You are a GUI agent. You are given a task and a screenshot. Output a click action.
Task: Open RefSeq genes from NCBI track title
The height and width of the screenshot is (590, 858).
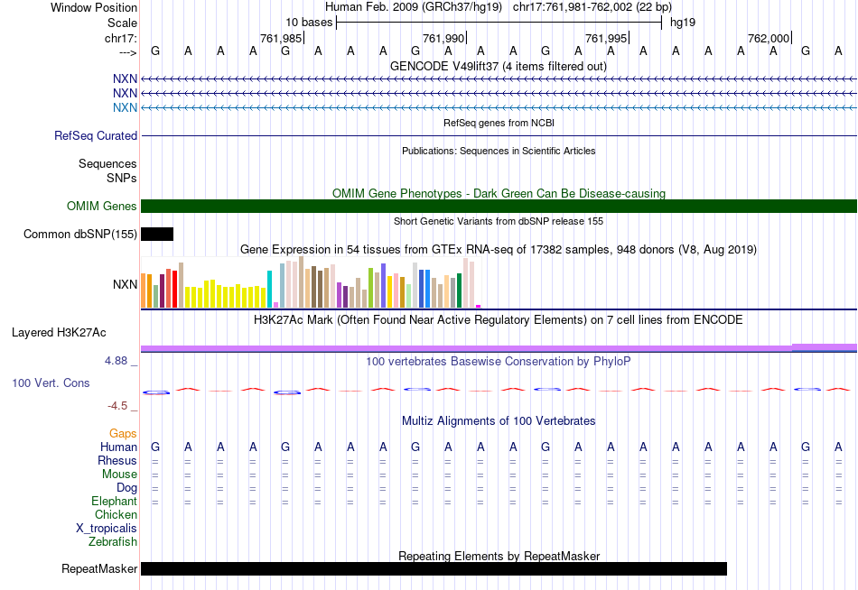[x=498, y=123]
